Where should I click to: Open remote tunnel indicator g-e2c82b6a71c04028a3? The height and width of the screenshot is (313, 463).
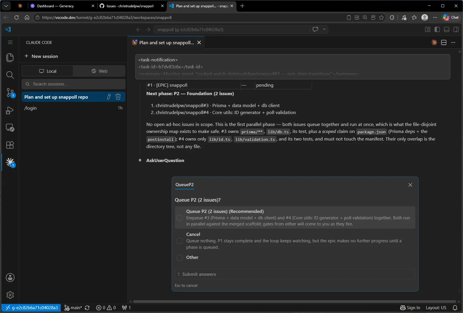click(x=31, y=307)
